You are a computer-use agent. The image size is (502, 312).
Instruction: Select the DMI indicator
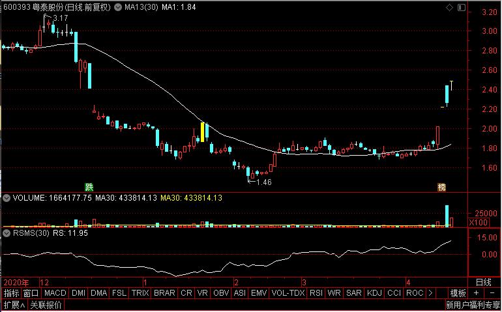coord(78,293)
